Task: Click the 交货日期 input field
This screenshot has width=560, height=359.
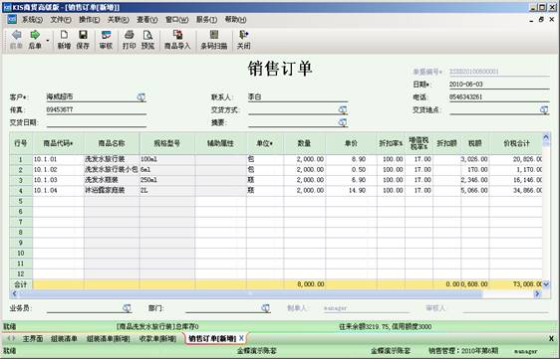Action: 97,122
